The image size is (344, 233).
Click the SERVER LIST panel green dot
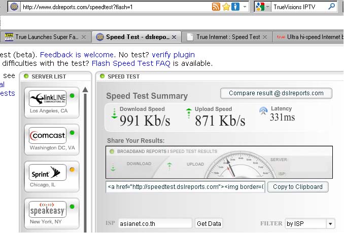click(26, 76)
